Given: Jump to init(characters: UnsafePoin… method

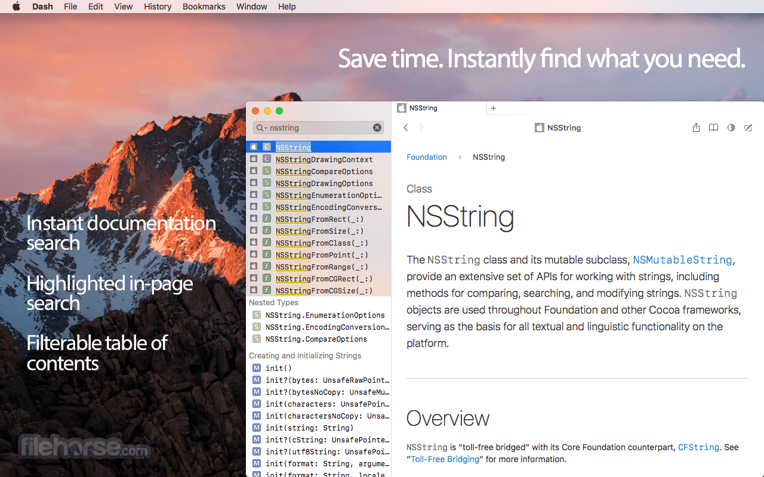Looking at the screenshot, I should click(x=319, y=404).
